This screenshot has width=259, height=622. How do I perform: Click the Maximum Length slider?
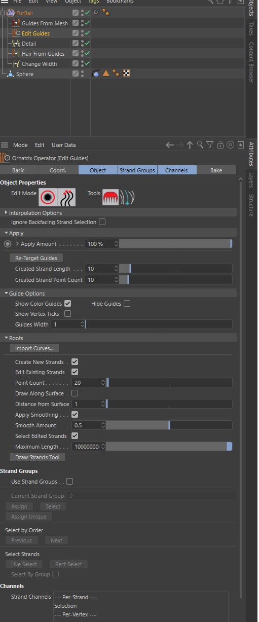(169, 447)
